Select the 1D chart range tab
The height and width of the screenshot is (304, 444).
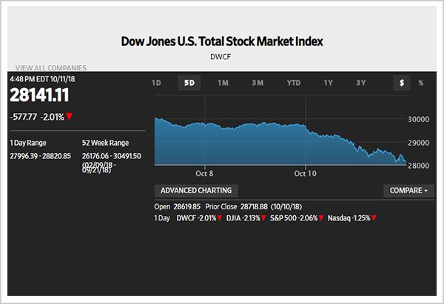(156, 83)
